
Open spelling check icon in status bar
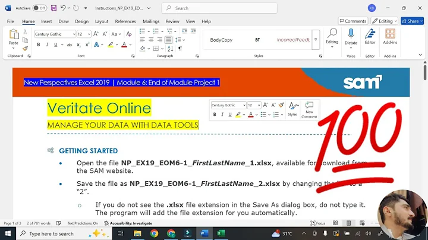tap(59, 223)
